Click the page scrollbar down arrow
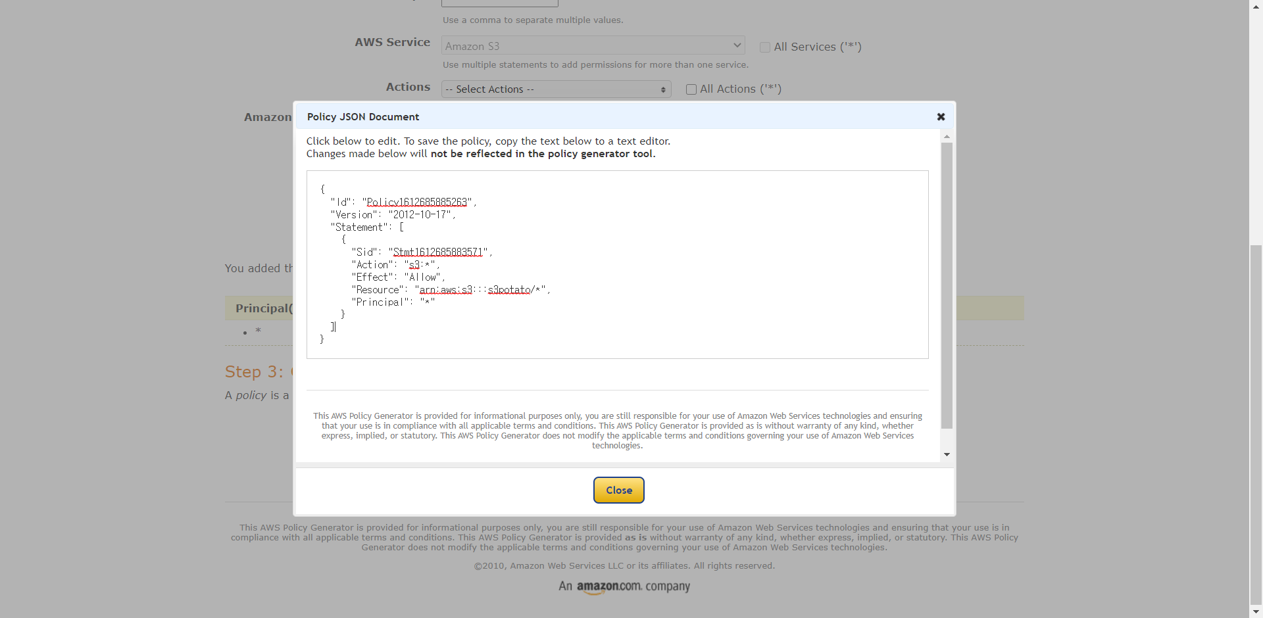1263x618 pixels. tap(1256, 611)
